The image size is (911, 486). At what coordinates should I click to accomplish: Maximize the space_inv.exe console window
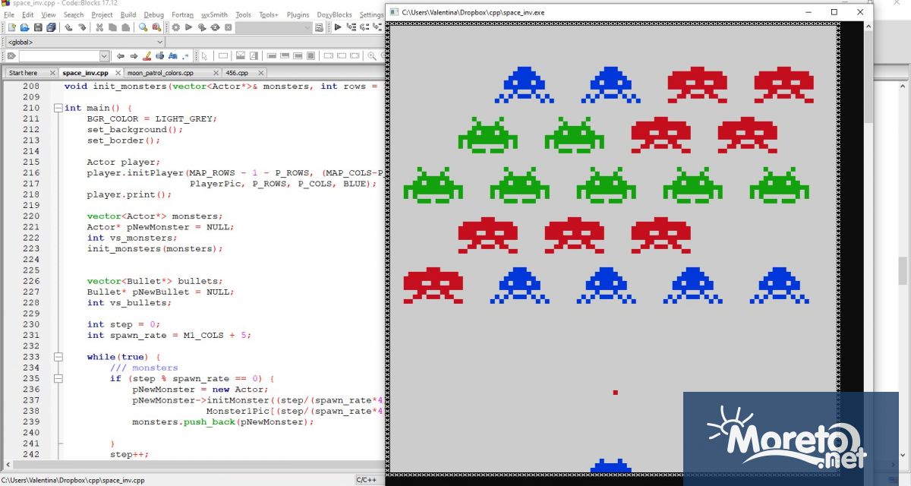click(834, 12)
